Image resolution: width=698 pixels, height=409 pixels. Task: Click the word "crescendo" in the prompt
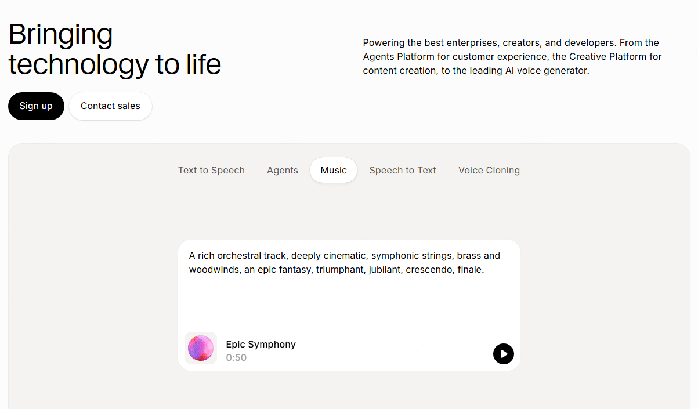pyautogui.click(x=429, y=270)
